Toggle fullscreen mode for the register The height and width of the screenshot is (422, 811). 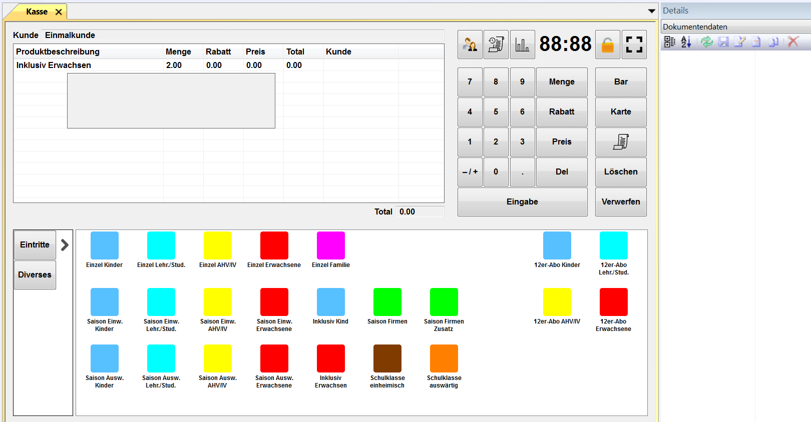pos(634,44)
